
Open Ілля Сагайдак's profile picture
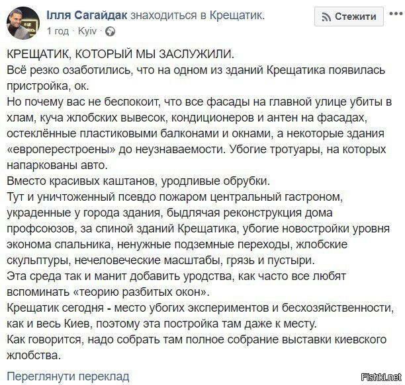23,22
